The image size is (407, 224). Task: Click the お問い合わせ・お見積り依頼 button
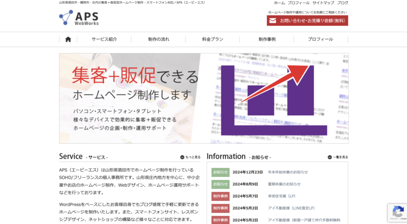pyautogui.click(x=307, y=21)
